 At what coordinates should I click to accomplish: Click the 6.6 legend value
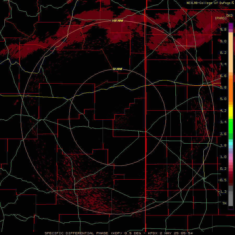tap(223, 76)
